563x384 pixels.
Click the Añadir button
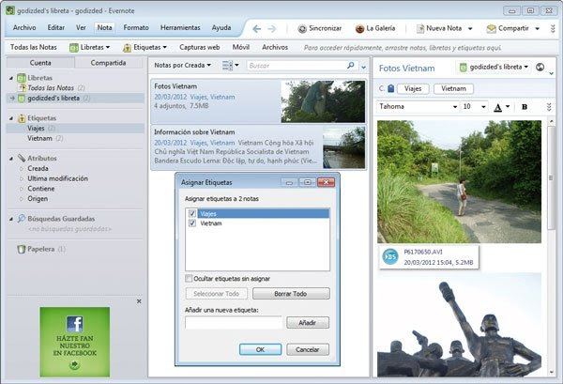[308, 323]
